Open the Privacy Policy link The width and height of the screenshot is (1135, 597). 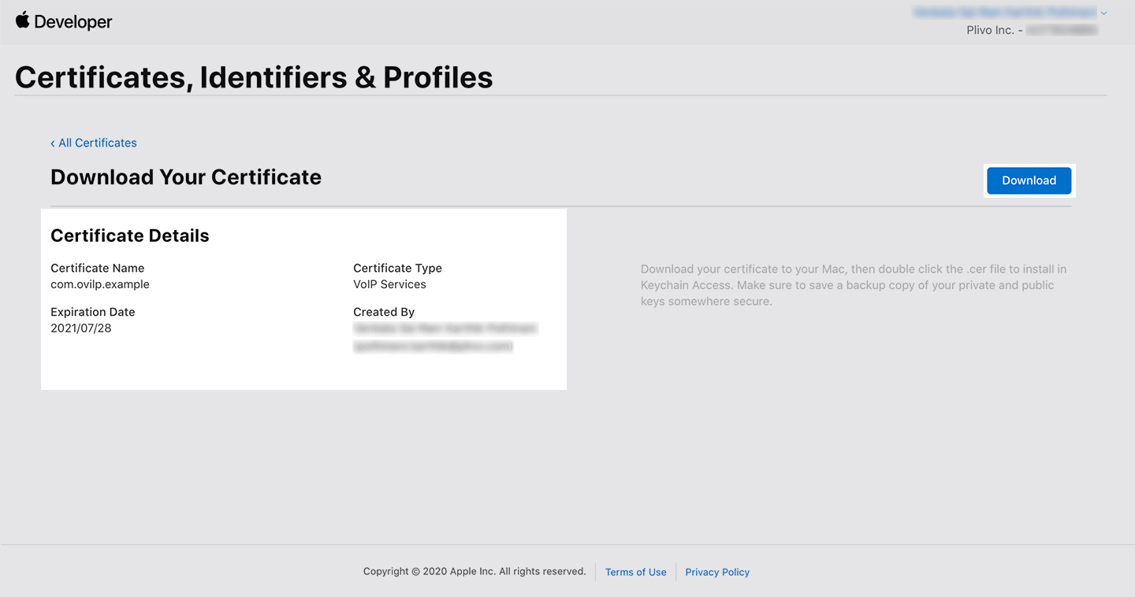(717, 572)
